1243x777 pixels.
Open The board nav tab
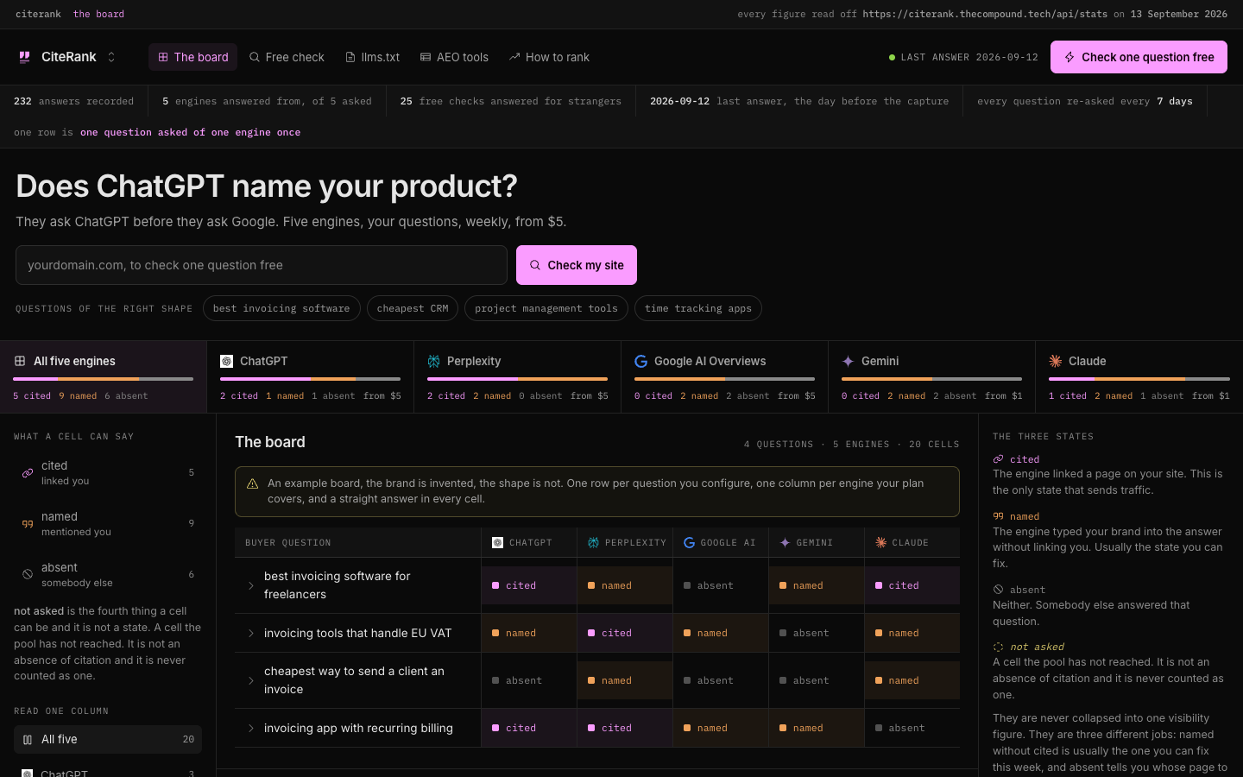tap(193, 57)
